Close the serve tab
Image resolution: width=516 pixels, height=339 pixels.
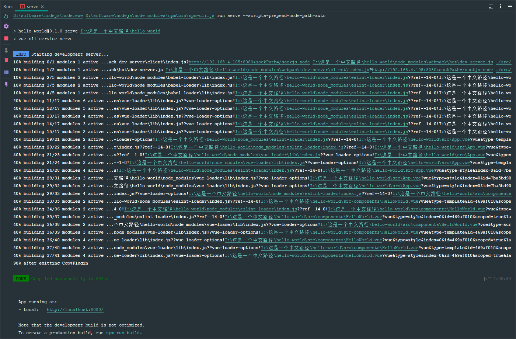click(42, 7)
